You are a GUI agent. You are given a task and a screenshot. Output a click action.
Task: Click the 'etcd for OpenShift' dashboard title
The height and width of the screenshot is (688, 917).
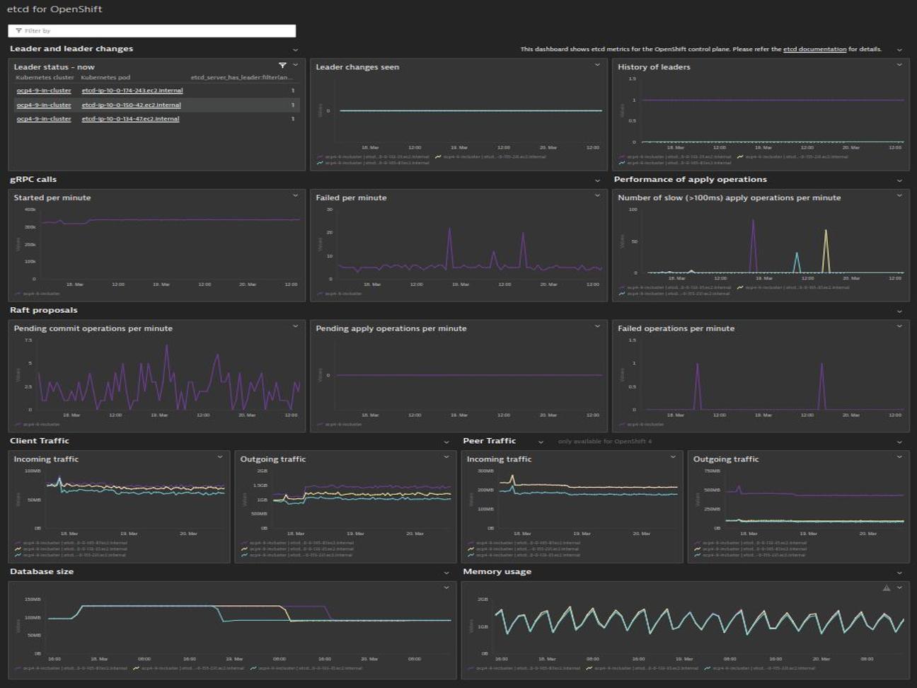[54, 9]
